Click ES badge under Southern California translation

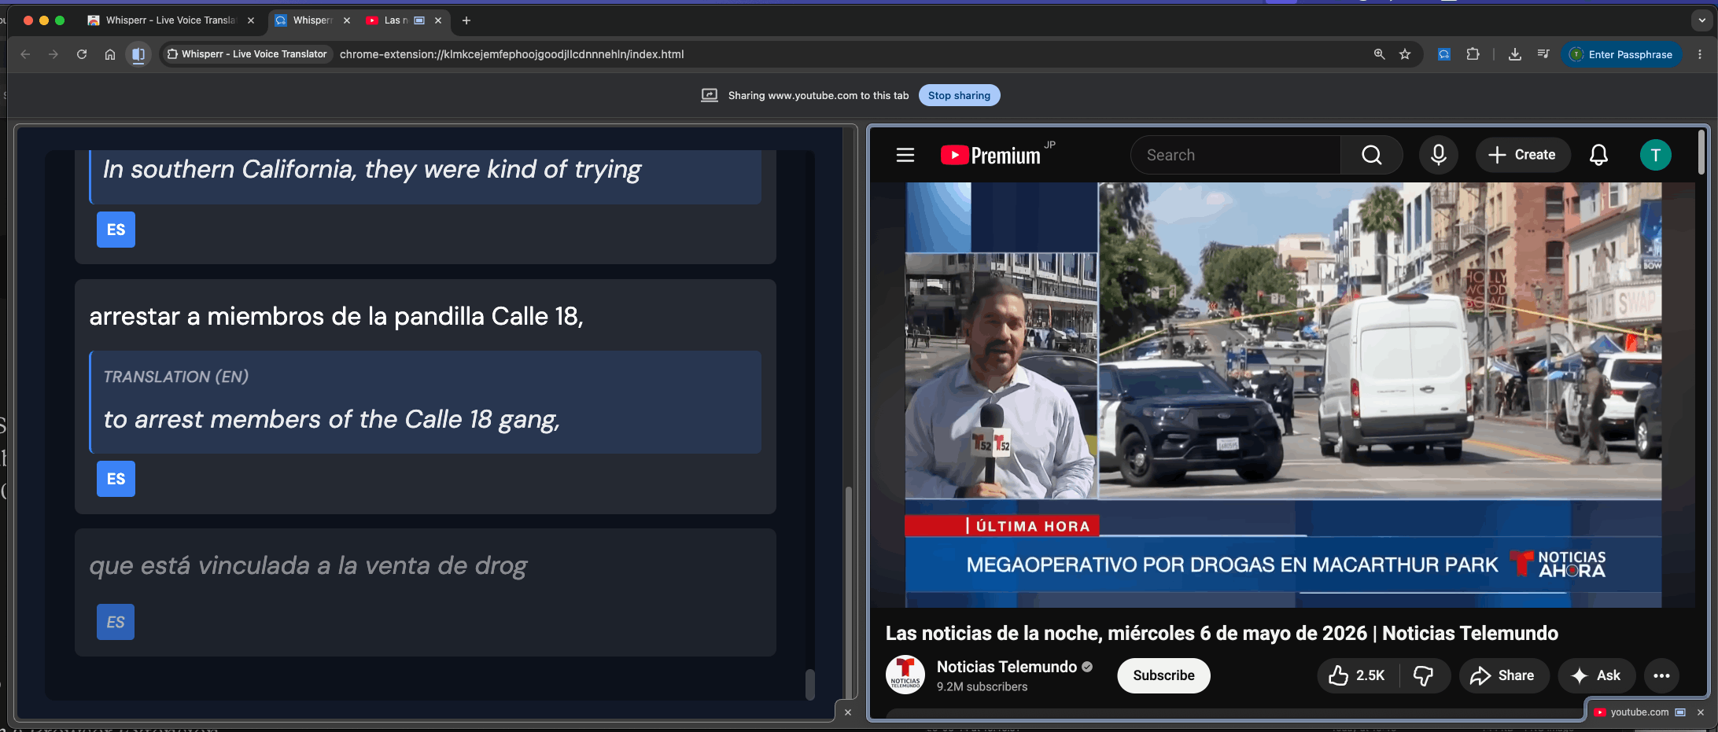tap(116, 230)
